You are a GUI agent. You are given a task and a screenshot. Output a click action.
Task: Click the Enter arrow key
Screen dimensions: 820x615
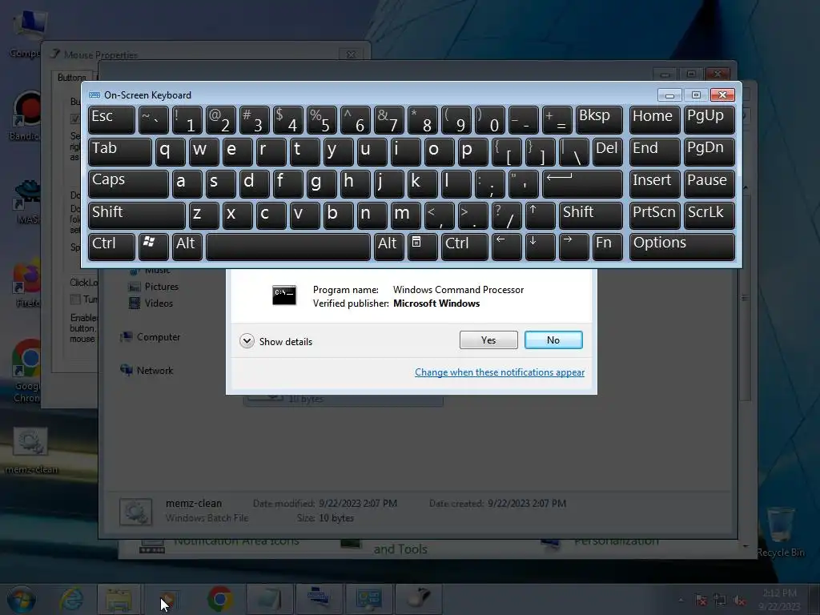coord(582,183)
